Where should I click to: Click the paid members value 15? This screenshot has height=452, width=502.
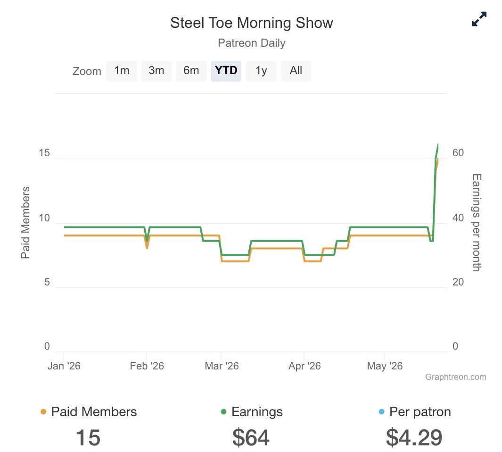(88, 438)
